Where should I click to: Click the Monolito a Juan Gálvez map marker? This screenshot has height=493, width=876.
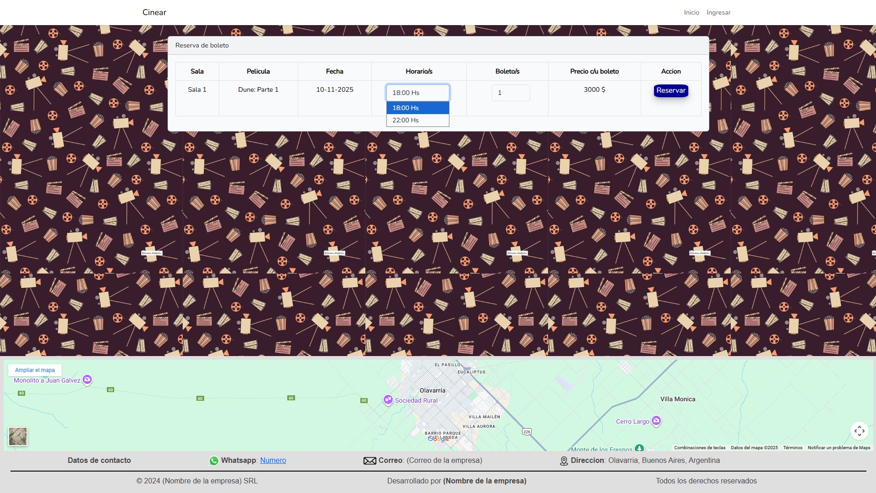point(87,379)
